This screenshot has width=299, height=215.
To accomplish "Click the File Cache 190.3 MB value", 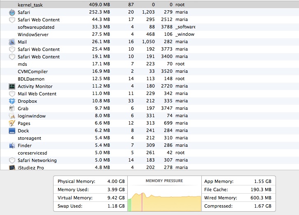I will tap(261, 190).
